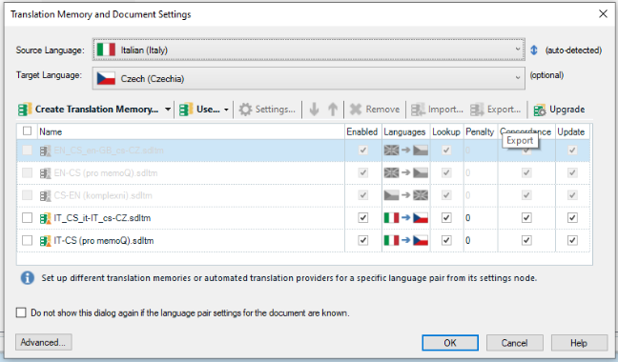This screenshot has width=618, height=362.
Task: Click the Name column header
Action: point(191,131)
